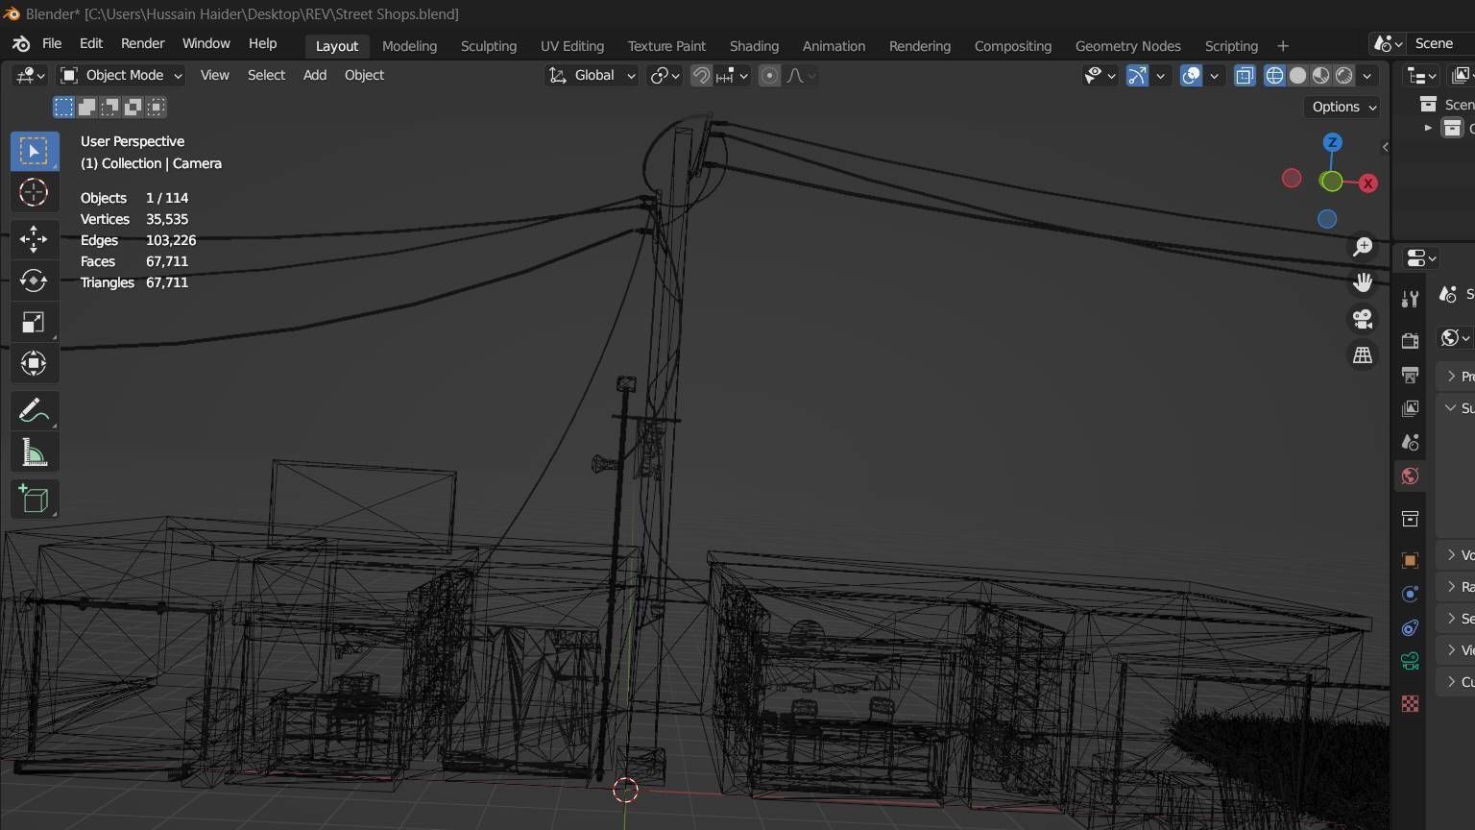
Task: Select the Transform tool
Action: [34, 363]
